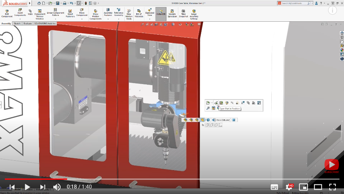The width and height of the screenshot is (344, 194).
Task: Click Move Component tool
Action: coord(82,12)
